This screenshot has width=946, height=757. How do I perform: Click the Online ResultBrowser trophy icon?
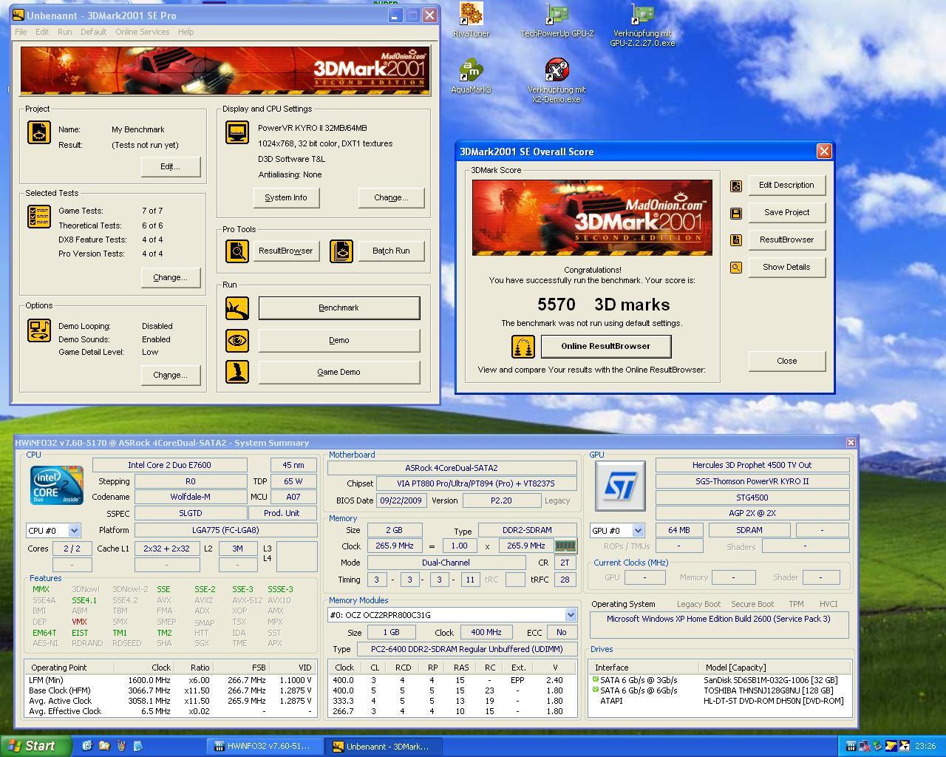(523, 346)
